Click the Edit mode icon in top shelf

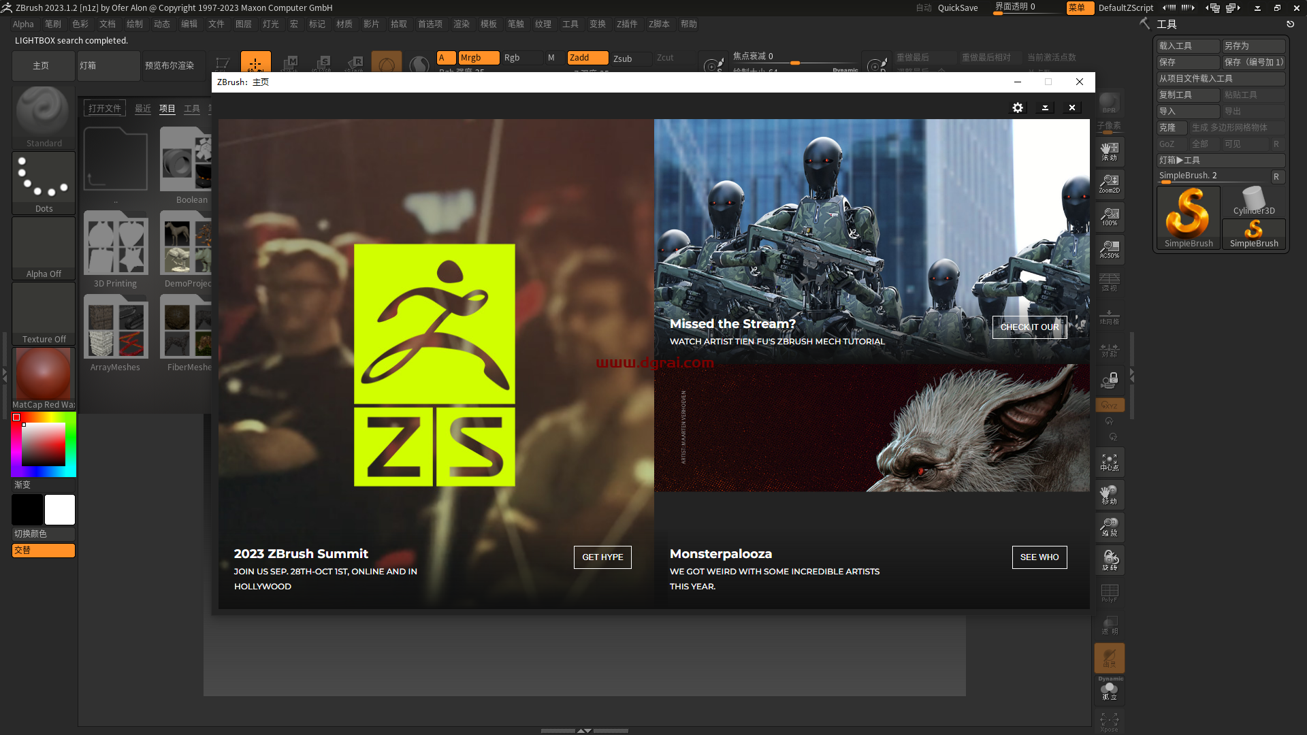pos(223,63)
